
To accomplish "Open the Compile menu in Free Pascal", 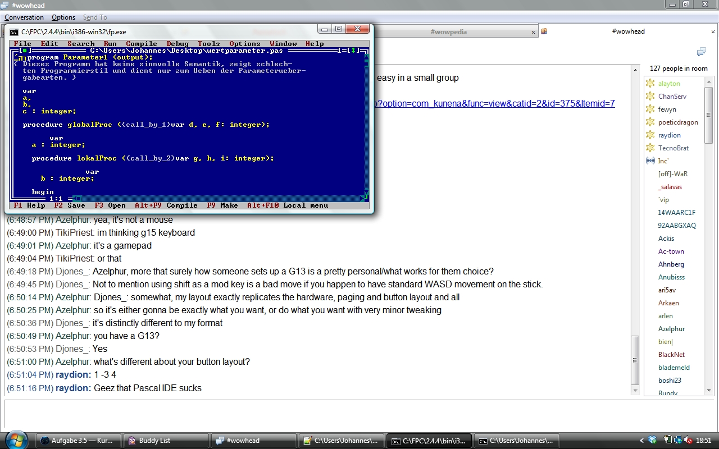I will click(141, 44).
